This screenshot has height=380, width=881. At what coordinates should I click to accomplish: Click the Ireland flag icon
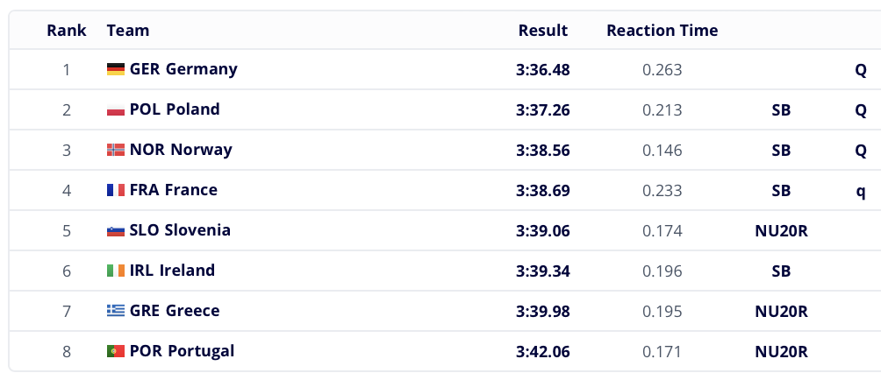pyautogui.click(x=116, y=271)
